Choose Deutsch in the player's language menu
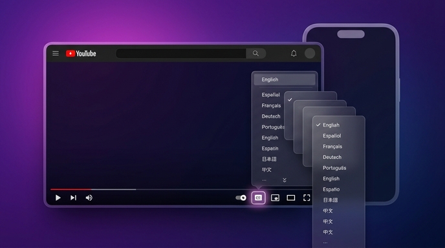 click(271, 116)
